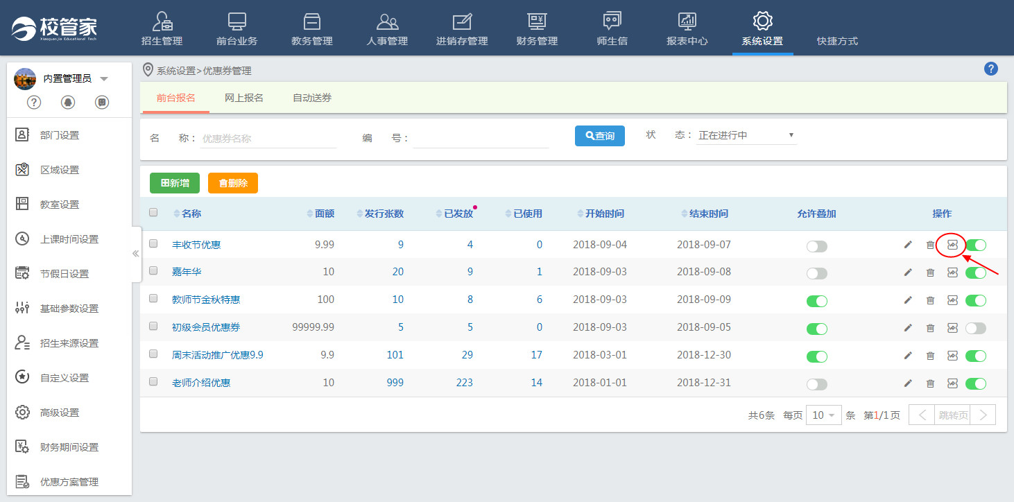Open the per-page count dropdown showing 10
This screenshot has width=1014, height=502.
tap(823, 415)
